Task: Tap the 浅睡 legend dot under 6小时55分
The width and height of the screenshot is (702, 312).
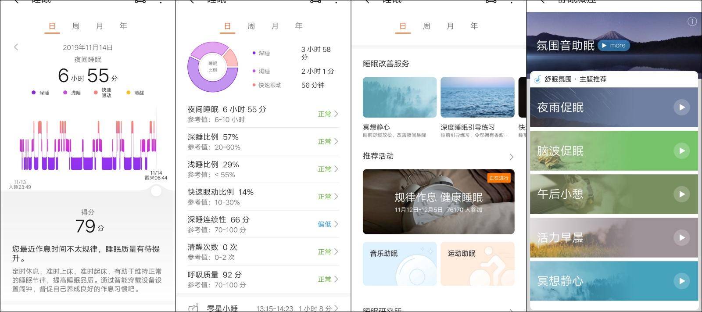Action: coord(65,93)
